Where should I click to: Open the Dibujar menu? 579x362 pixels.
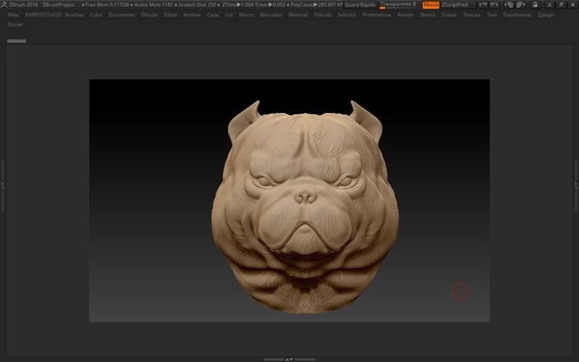149,14
